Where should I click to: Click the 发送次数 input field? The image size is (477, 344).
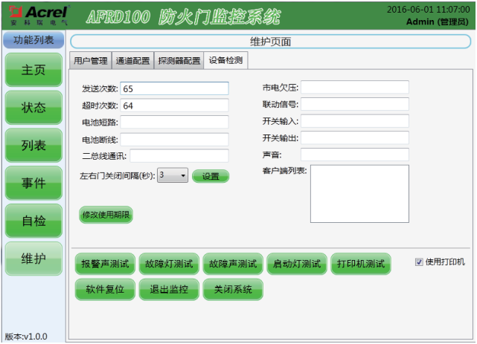click(x=174, y=88)
